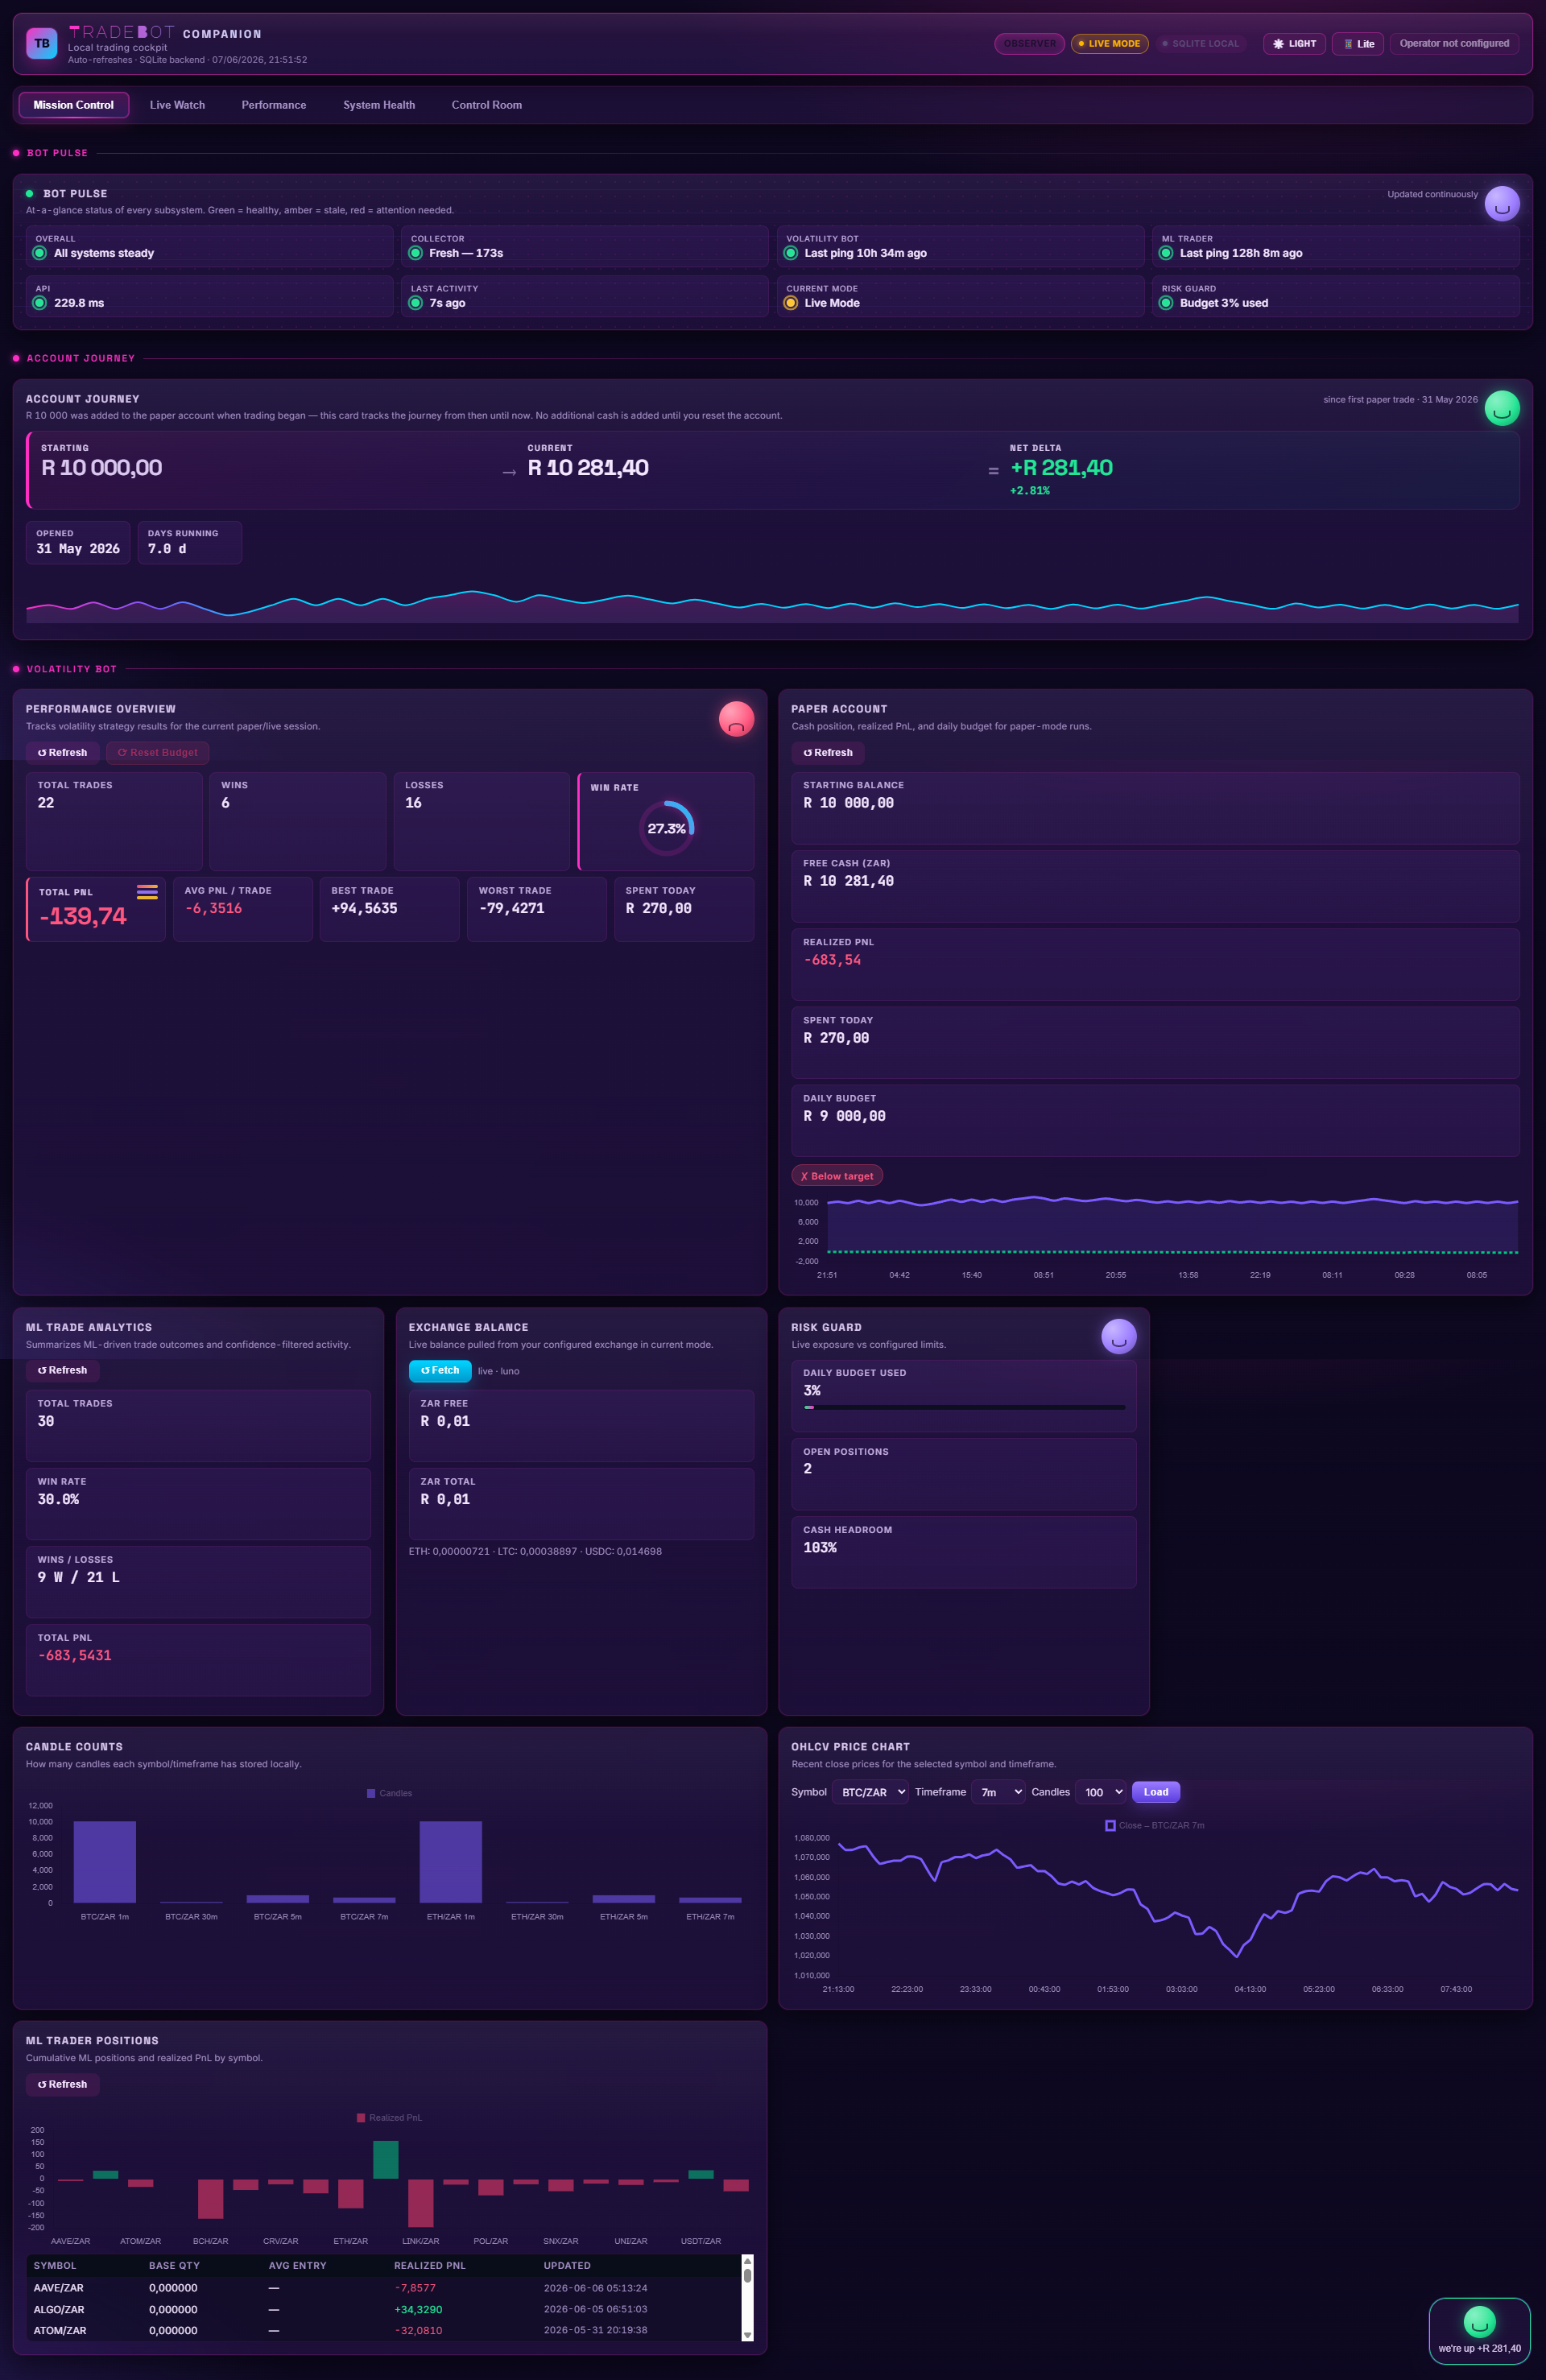Click the traffic-light icon on Lite button
The width and height of the screenshot is (1546, 2380).
(1348, 44)
